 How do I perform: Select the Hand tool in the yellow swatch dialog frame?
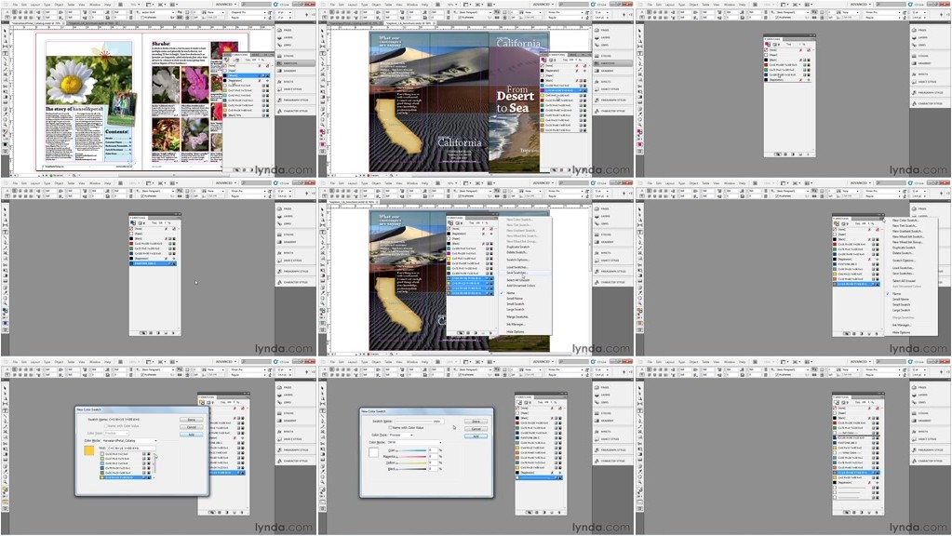[5, 477]
